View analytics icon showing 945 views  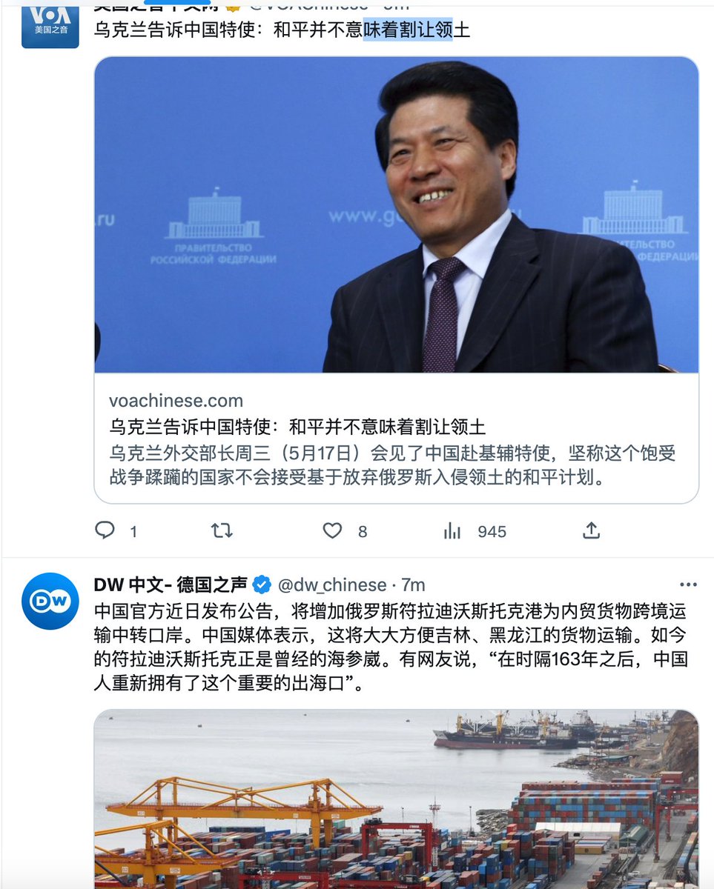(x=452, y=530)
